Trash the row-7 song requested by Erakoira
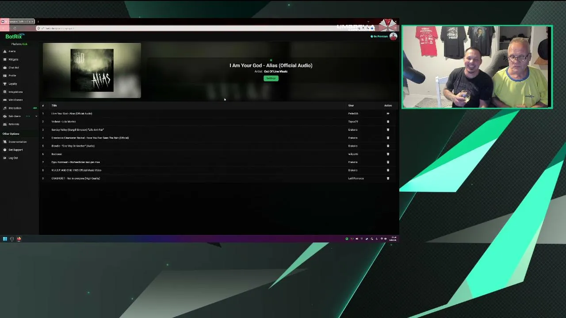The image size is (566, 318). pyautogui.click(x=388, y=162)
